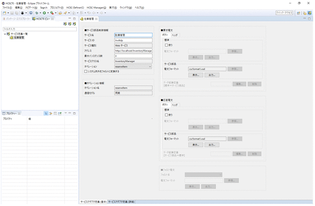This screenshot has height=206, width=315.
Task: Collapse the サービス定義一覧 tree node
Action: click(x=5, y=34)
